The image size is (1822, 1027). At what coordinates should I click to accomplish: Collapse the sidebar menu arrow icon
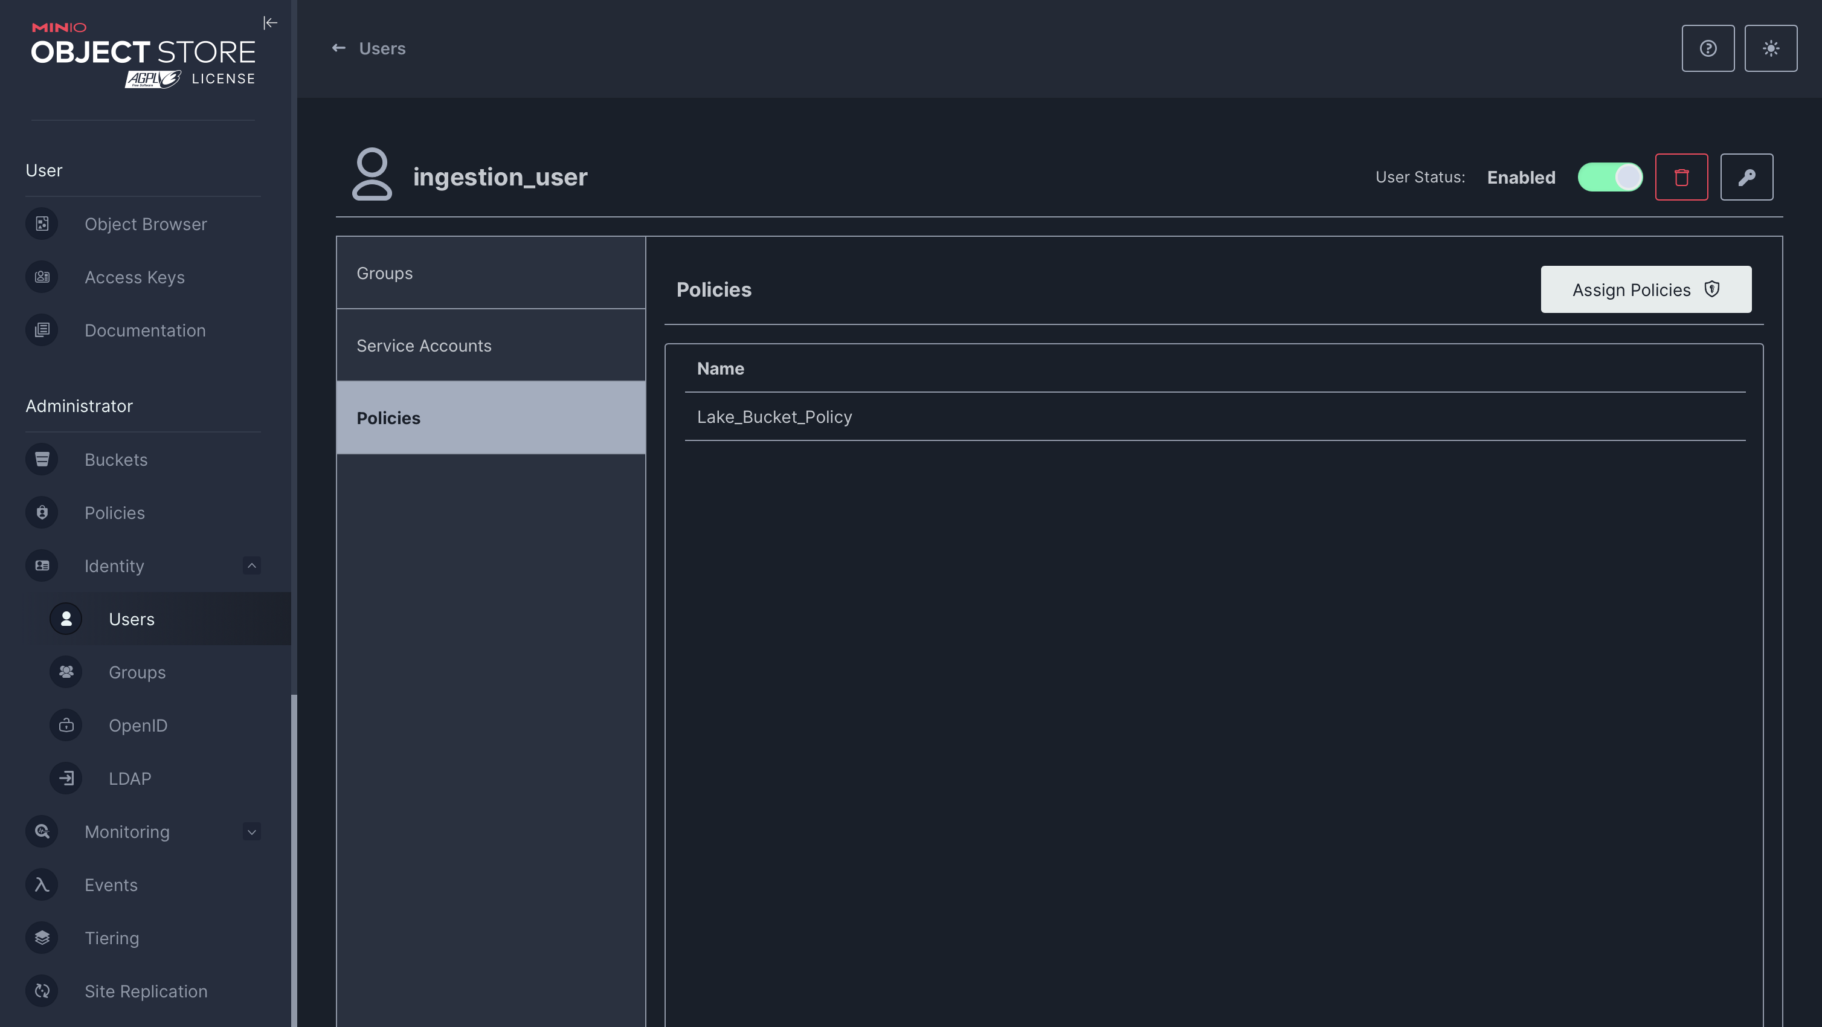pos(270,24)
